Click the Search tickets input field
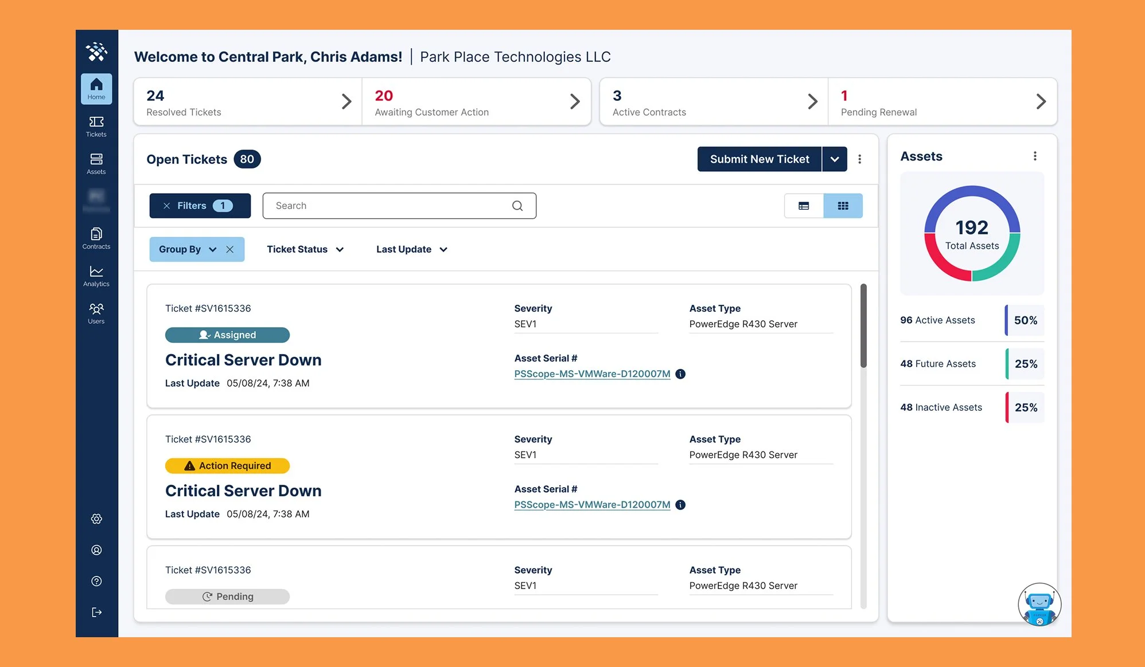 (390, 206)
